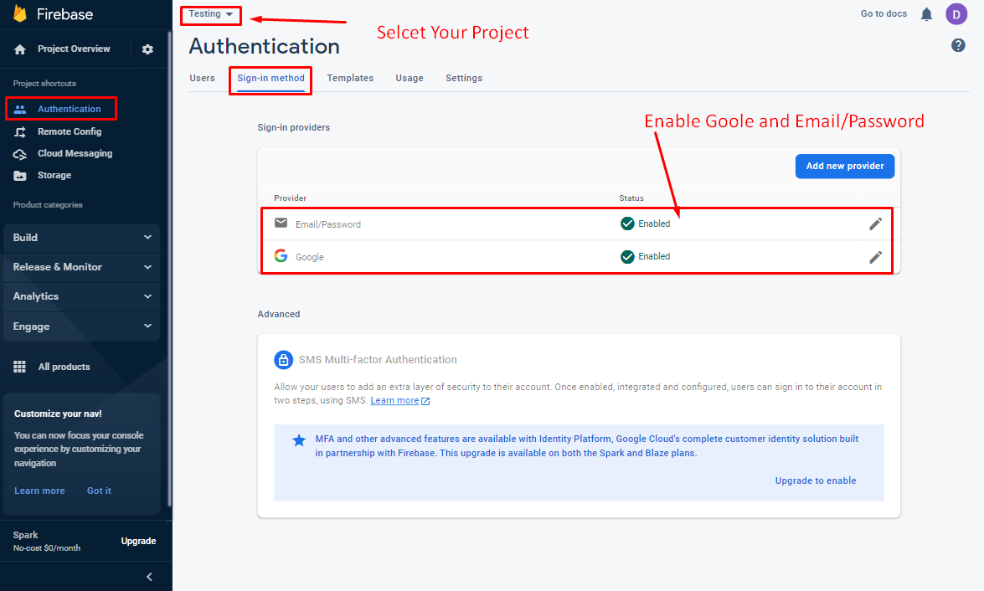Open the Settings tab
Image resolution: width=984 pixels, height=591 pixels.
pos(464,78)
